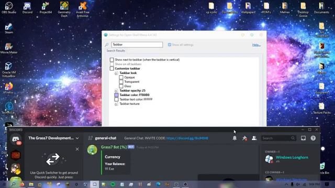Open Firefox from the taskbar
The height and width of the screenshot is (188, 335).
(22, 184)
